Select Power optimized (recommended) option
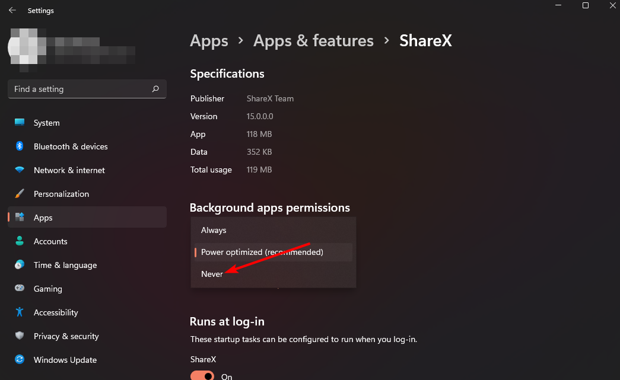The width and height of the screenshot is (620, 380). pos(262,252)
